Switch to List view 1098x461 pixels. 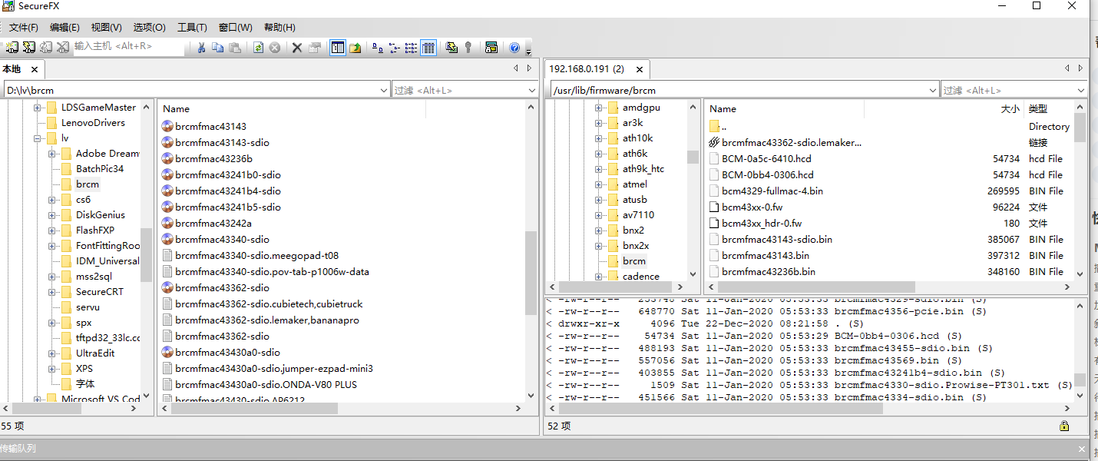[412, 48]
